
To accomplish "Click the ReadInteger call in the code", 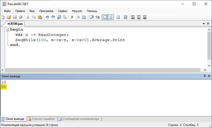I will click(52, 35).
